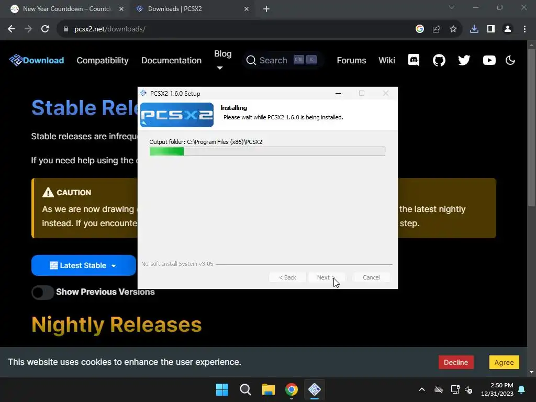Click the Next button in PCSX2 Setup
Viewport: 536px width, 402px height.
326,277
